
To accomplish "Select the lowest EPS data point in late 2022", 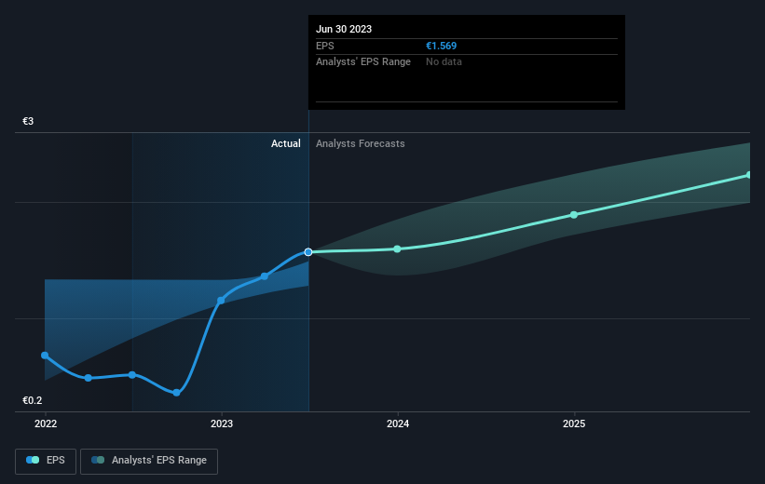I will [177, 393].
